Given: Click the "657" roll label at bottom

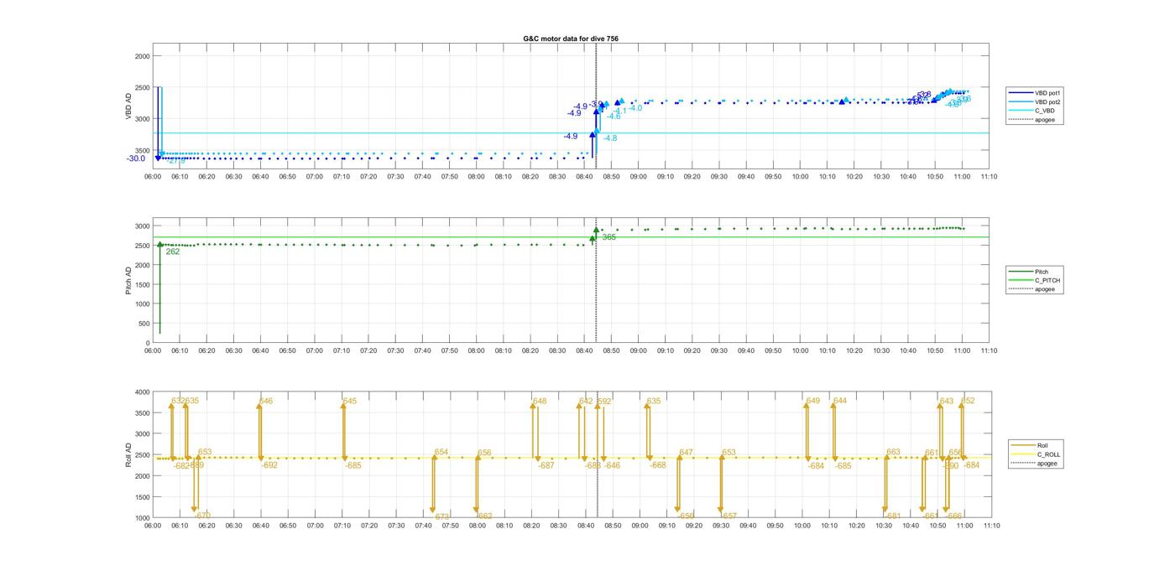Looking at the screenshot, I should coord(729,516).
